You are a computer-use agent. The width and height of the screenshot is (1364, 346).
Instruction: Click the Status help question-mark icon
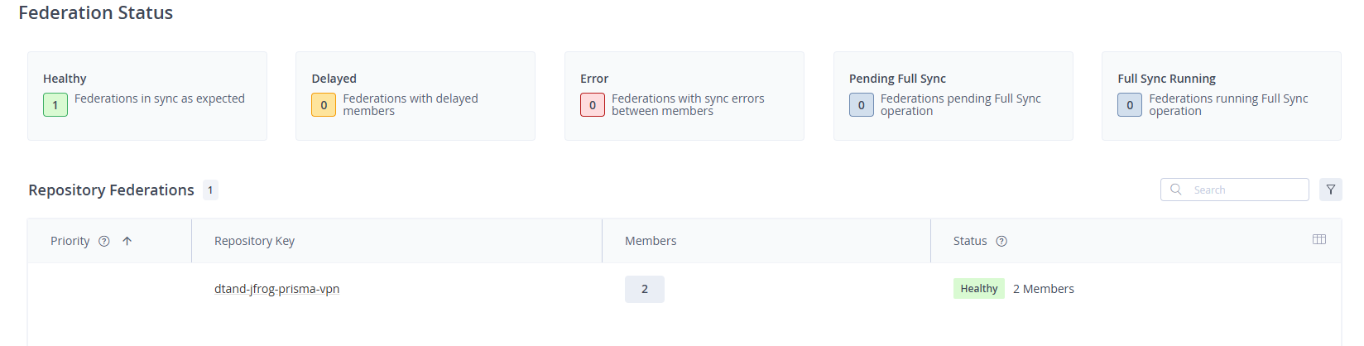pyautogui.click(x=1001, y=242)
